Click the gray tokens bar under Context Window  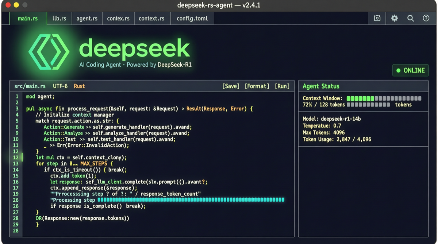click(x=368, y=105)
